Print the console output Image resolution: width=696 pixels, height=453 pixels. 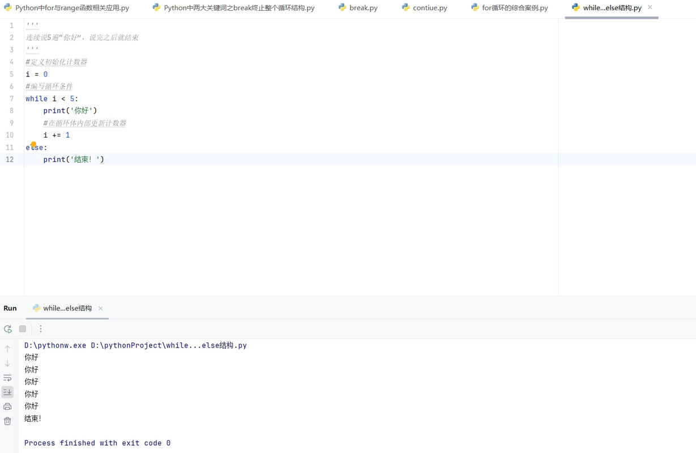[x=7, y=407]
